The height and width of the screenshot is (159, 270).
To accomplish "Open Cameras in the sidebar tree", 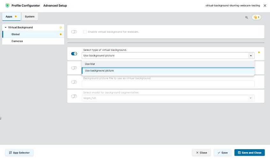I will [x=17, y=41].
